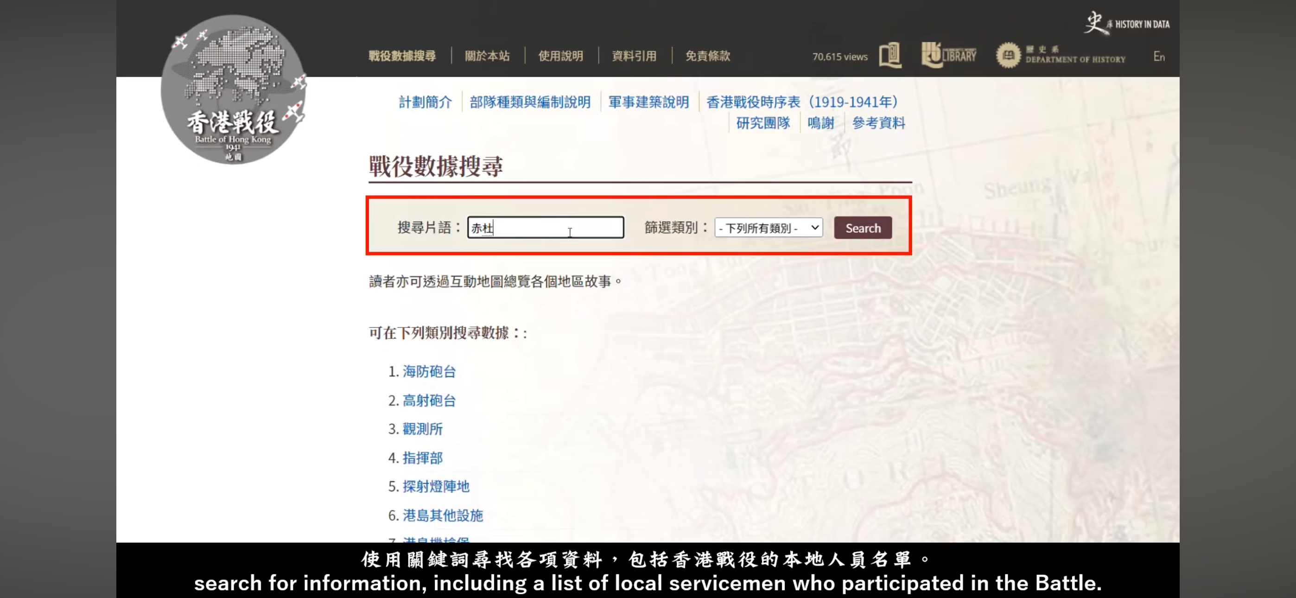Screen dimensions: 1296x598
Task: Select 探射燈陣地 from the category list
Action: pos(436,486)
